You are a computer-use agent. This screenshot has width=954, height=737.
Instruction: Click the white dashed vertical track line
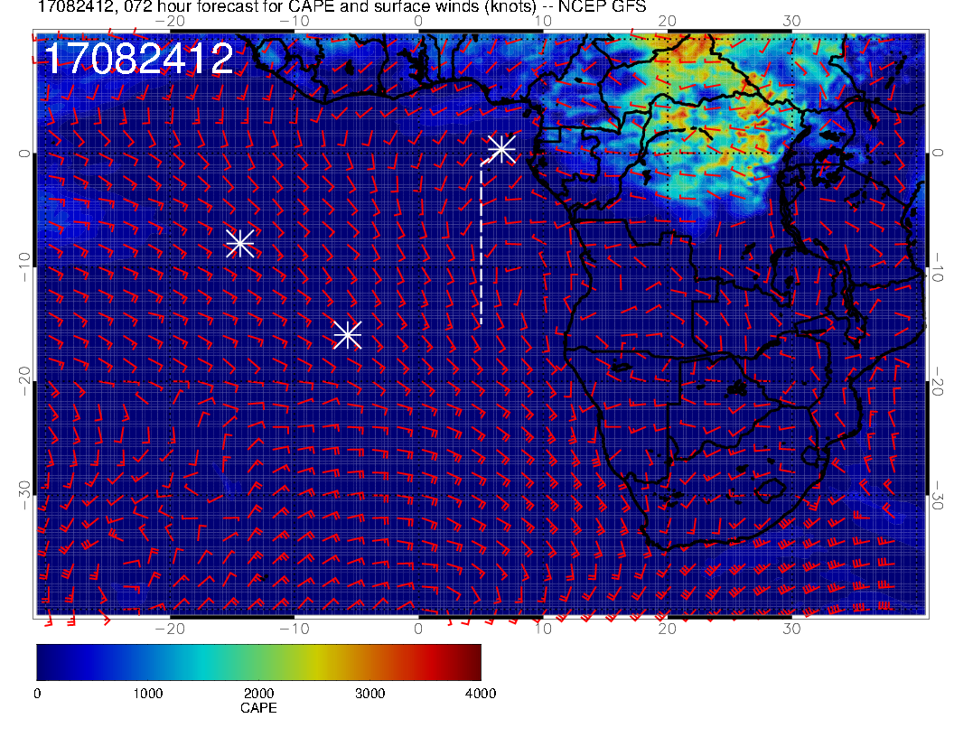[482, 243]
